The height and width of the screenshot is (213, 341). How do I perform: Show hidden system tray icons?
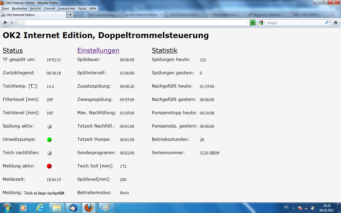click(x=294, y=208)
